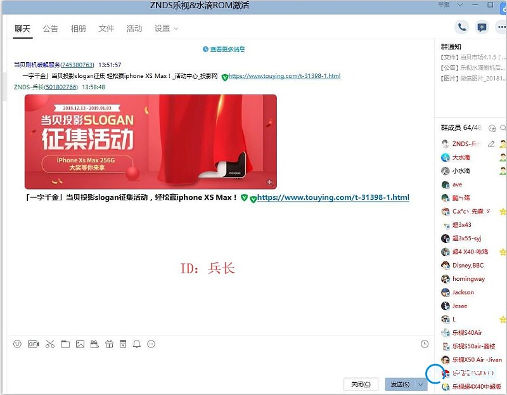Open the small touying.com link in the first message
The height and width of the screenshot is (395, 507).
[285, 76]
